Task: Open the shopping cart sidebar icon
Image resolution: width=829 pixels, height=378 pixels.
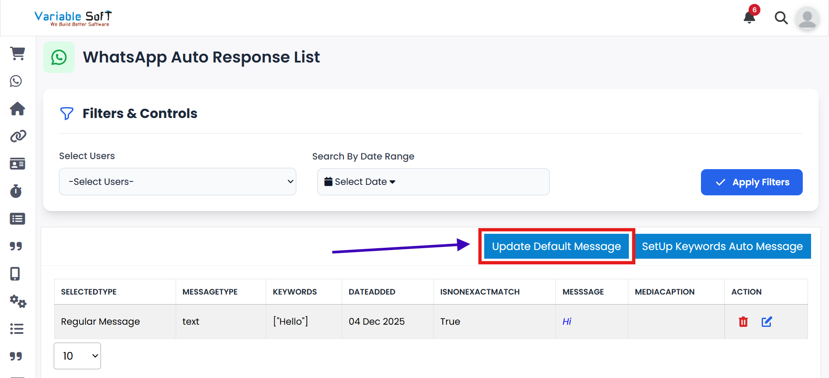Action: (17, 53)
